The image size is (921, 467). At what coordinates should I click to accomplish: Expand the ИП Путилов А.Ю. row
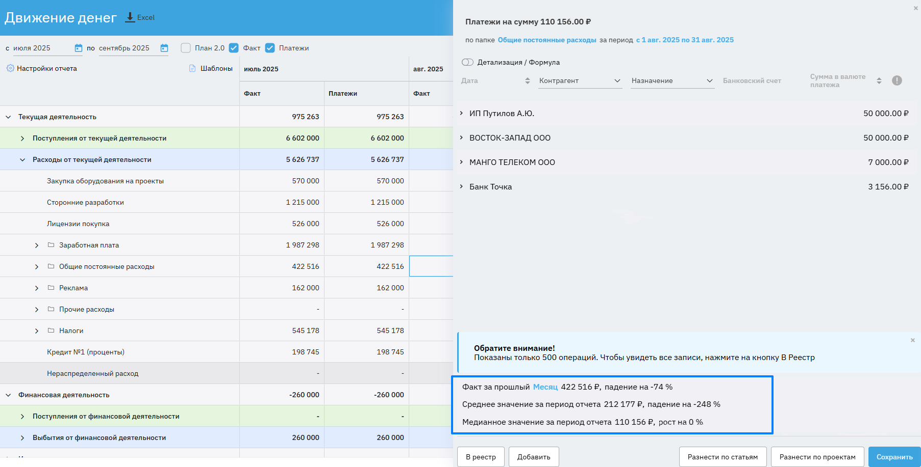pyautogui.click(x=461, y=113)
